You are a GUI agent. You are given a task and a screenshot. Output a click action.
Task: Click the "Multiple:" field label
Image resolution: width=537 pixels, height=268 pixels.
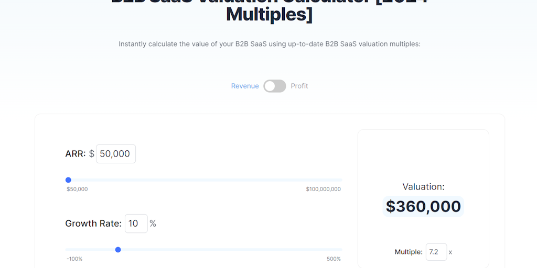click(409, 252)
